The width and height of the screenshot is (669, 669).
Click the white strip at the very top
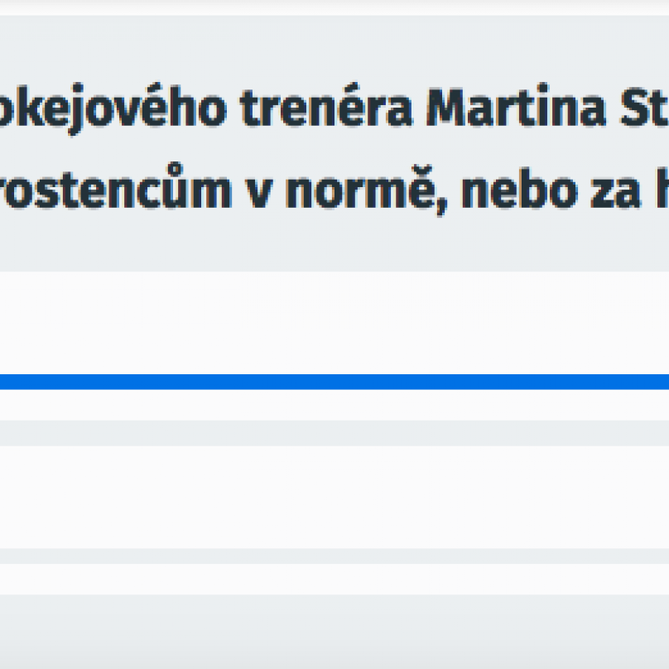pos(334,7)
